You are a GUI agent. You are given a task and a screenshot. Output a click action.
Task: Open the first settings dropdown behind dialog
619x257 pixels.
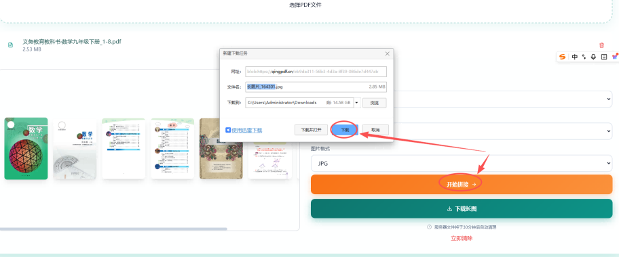point(503,99)
